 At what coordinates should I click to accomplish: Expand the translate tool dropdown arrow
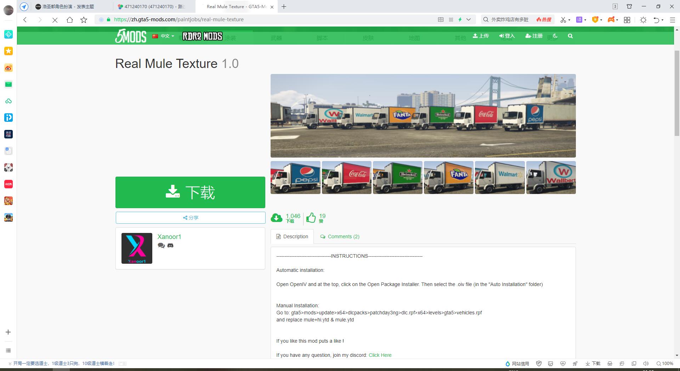[585, 20]
